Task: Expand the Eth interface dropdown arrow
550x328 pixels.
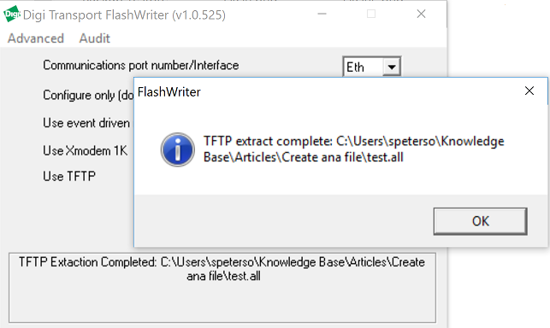Action: coord(392,67)
